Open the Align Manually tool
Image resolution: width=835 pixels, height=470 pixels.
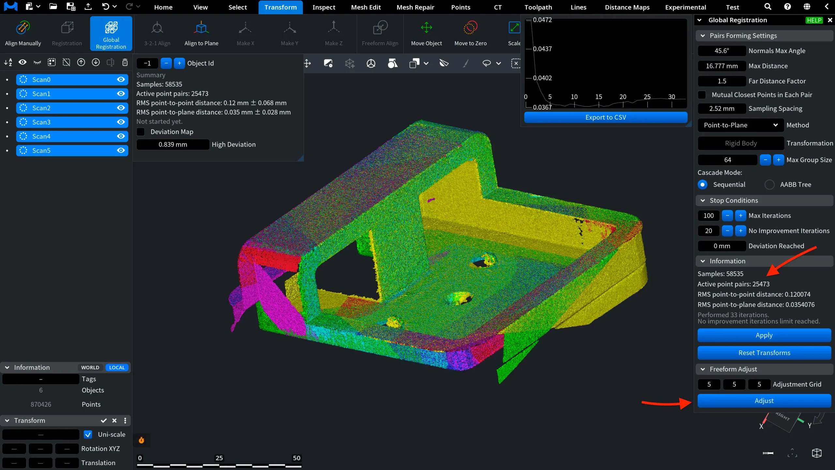[x=23, y=34]
